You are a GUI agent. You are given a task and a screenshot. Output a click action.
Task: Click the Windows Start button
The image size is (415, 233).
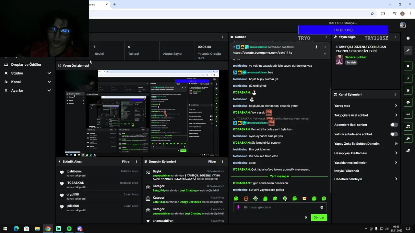click(6, 229)
